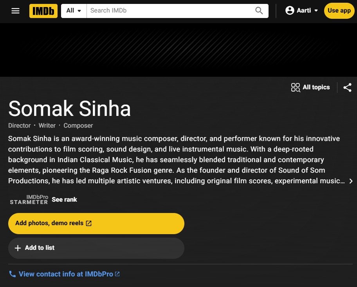
Task: Click the IMDb logo
Action: click(43, 11)
